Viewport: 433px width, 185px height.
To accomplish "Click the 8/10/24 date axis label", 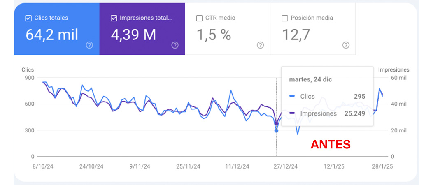I will pyautogui.click(x=43, y=166).
